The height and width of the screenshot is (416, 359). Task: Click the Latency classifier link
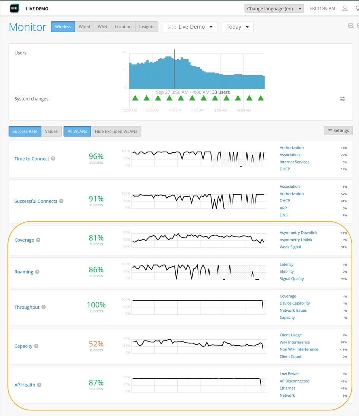(x=286, y=264)
